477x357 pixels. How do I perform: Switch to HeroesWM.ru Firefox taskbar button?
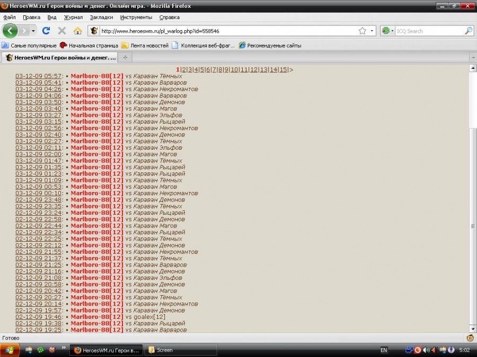click(106, 350)
